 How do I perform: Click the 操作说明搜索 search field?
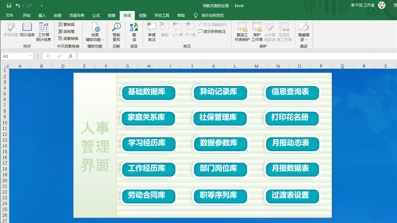[x=213, y=15]
